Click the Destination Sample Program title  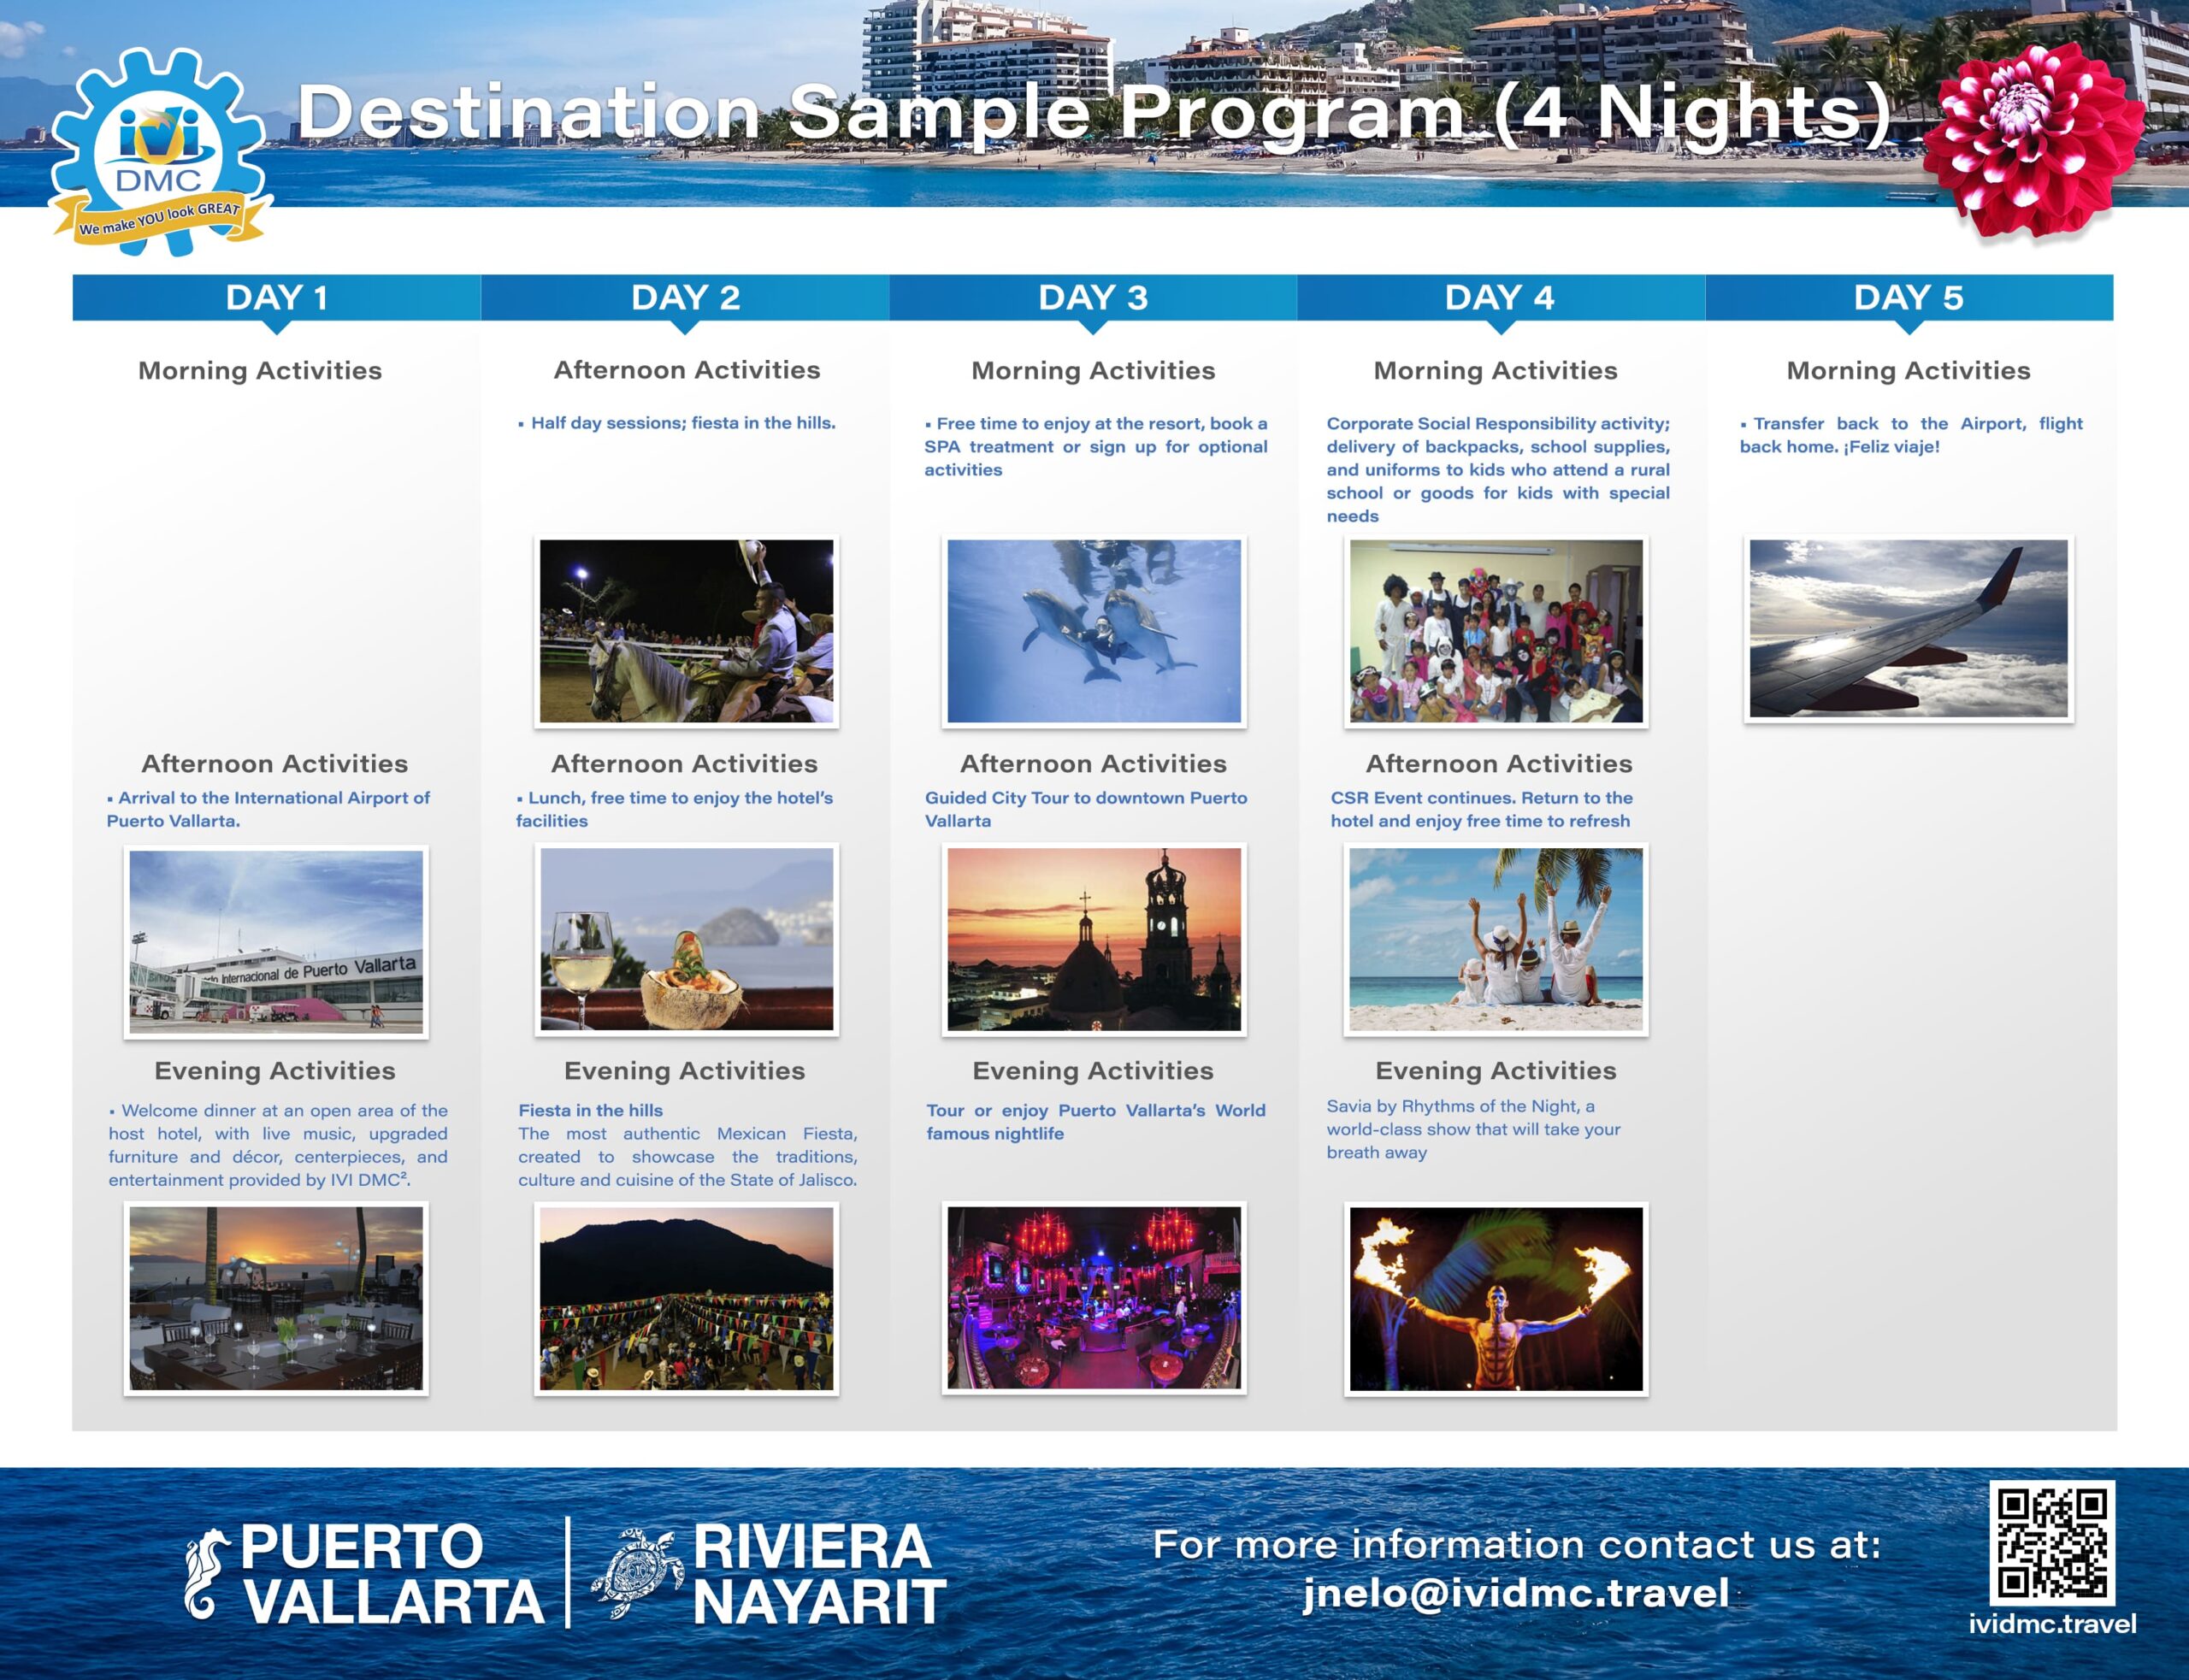pos(1095,112)
